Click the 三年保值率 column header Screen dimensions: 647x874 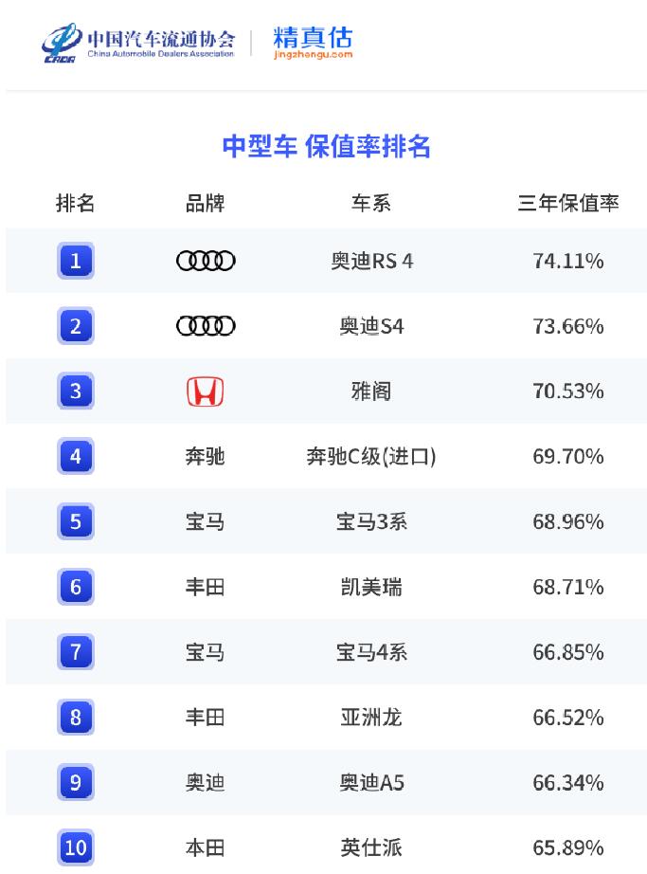point(568,203)
